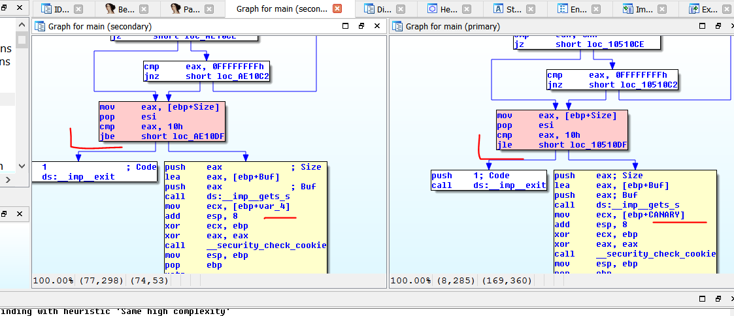
Task: Switch to the ID... tab
Action: pyautogui.click(x=59, y=9)
